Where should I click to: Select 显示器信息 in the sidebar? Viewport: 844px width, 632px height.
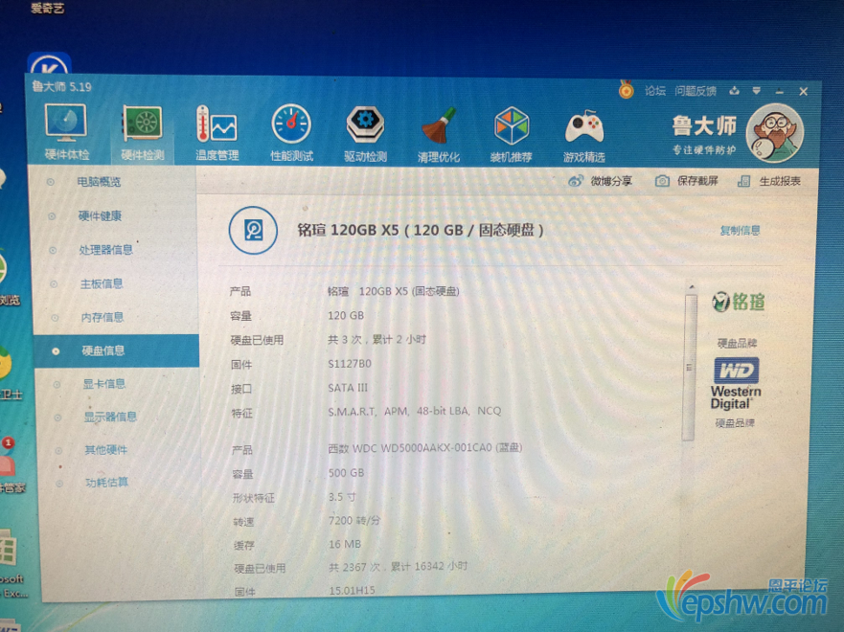coord(110,418)
